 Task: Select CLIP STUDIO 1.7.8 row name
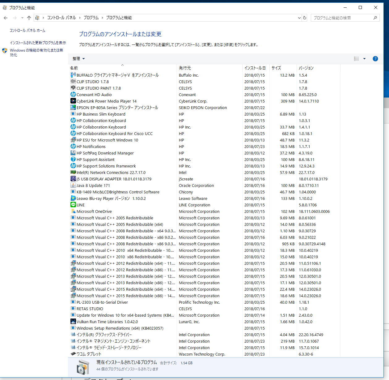click(x=93, y=82)
